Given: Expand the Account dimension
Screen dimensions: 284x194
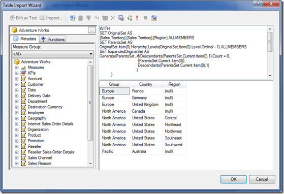Looking at the screenshot, I should coord(17,79).
